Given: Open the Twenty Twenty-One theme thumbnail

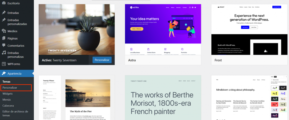Looking at the screenshot, I should 163,98.
